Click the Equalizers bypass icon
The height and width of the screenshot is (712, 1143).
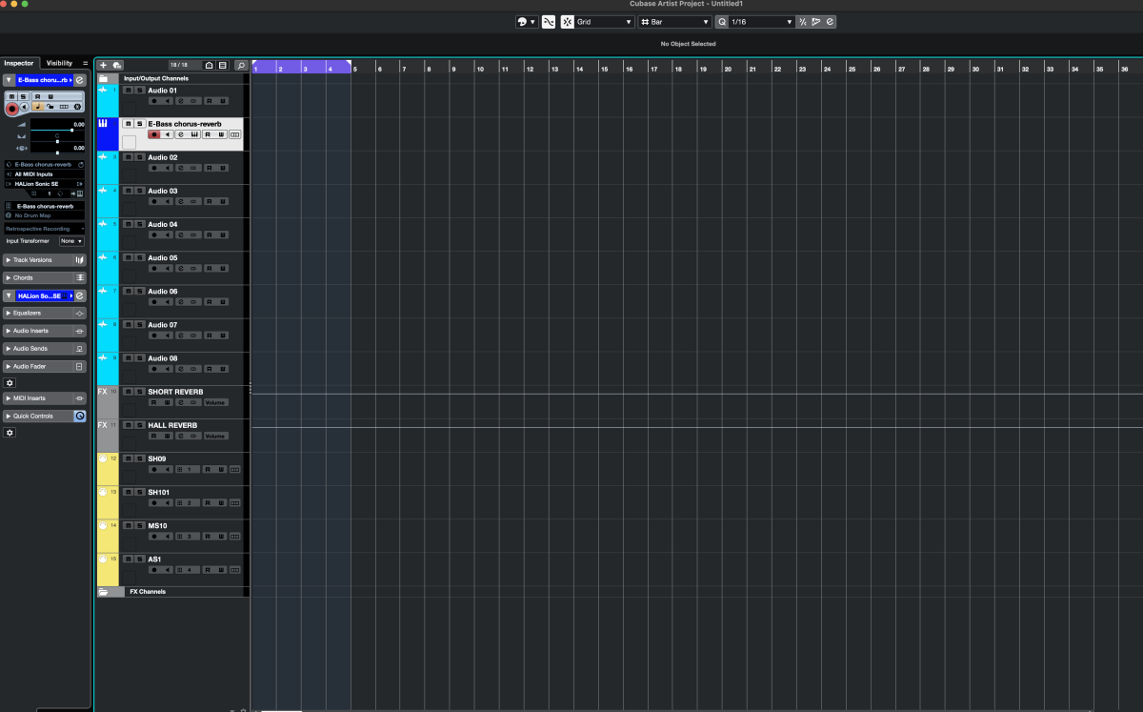(x=80, y=313)
